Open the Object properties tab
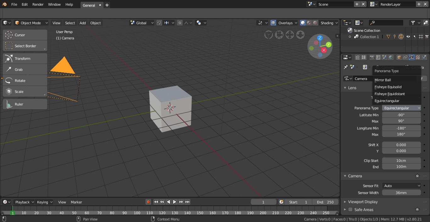This screenshot has width=430, height=222. click(x=399, y=57)
